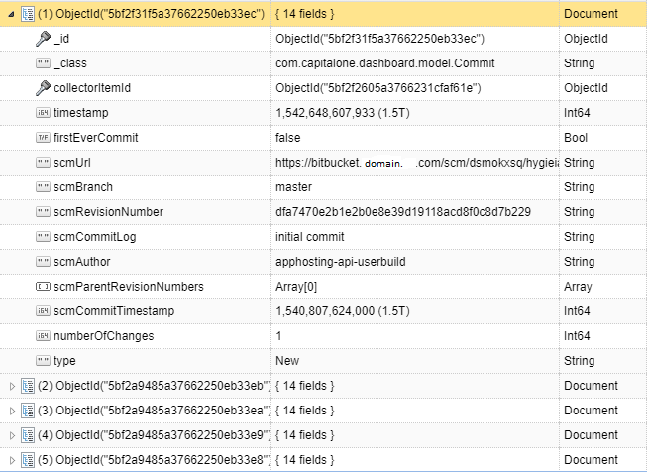The height and width of the screenshot is (472, 647).
Task: Click the boolean icon beside firstEverCommit
Action: click(x=43, y=138)
